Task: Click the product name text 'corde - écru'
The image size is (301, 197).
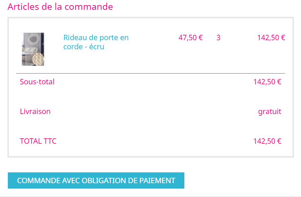Action: pos(83,47)
